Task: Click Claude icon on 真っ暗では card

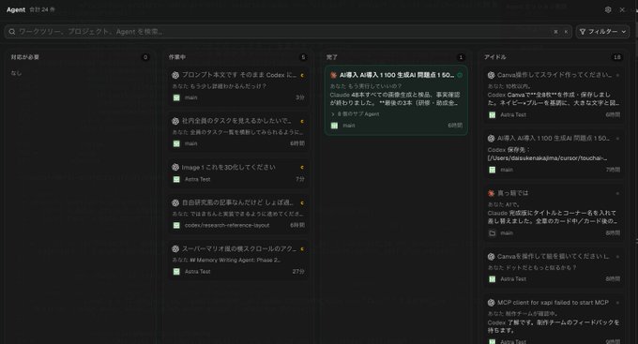Action: (491, 193)
